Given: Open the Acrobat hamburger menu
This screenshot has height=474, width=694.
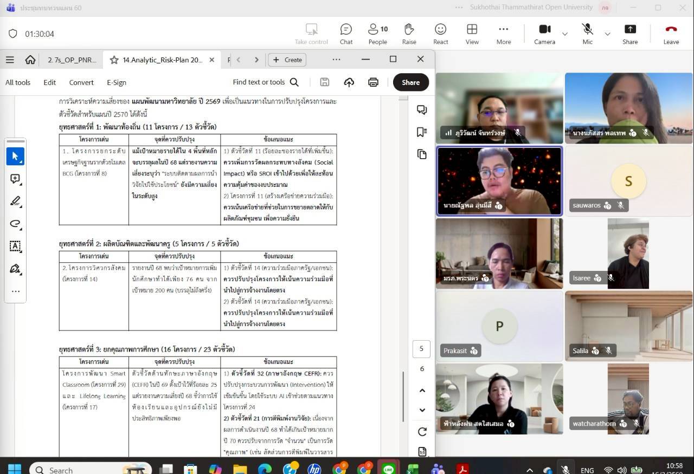Looking at the screenshot, I should (x=10, y=60).
